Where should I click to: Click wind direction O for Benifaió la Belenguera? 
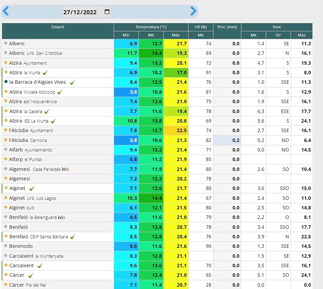pyautogui.click(x=287, y=217)
